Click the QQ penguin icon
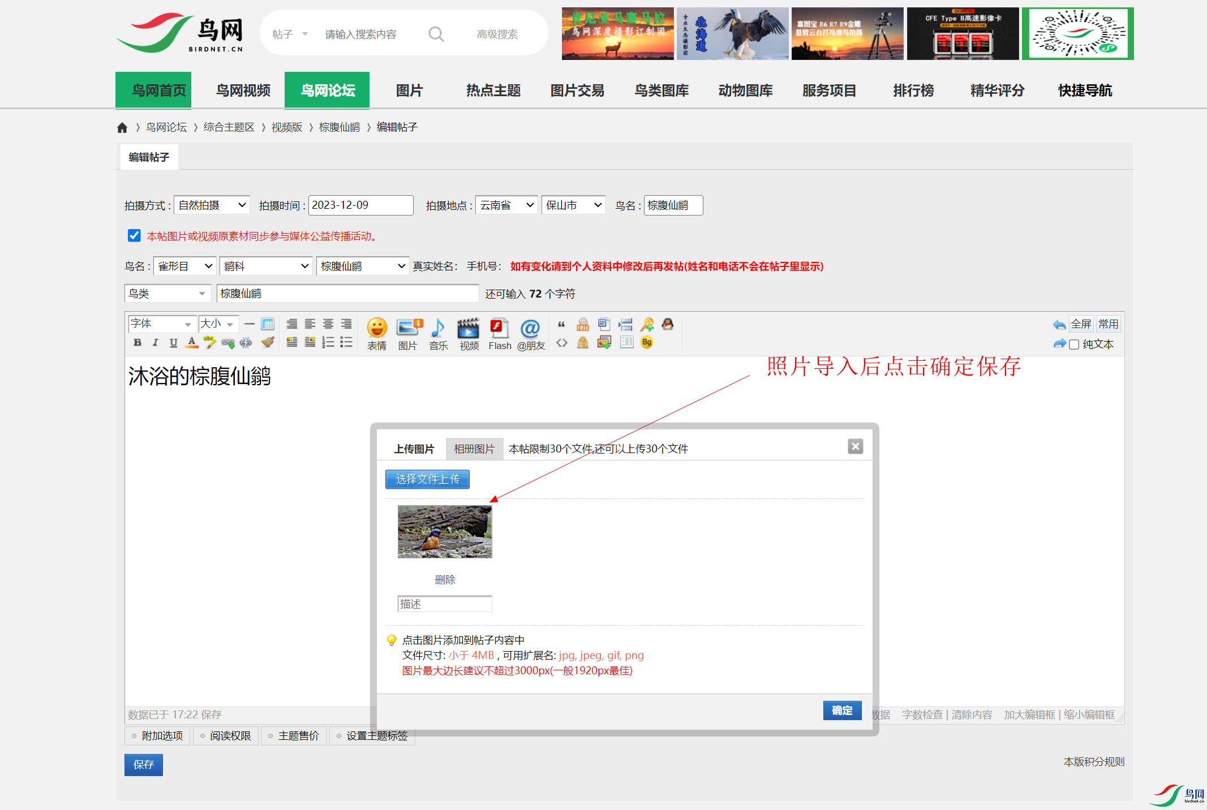Image resolution: width=1207 pixels, height=810 pixels. point(668,324)
